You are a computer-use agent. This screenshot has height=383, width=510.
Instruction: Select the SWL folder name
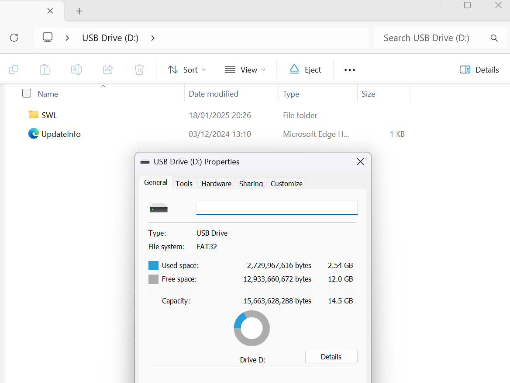tap(49, 115)
